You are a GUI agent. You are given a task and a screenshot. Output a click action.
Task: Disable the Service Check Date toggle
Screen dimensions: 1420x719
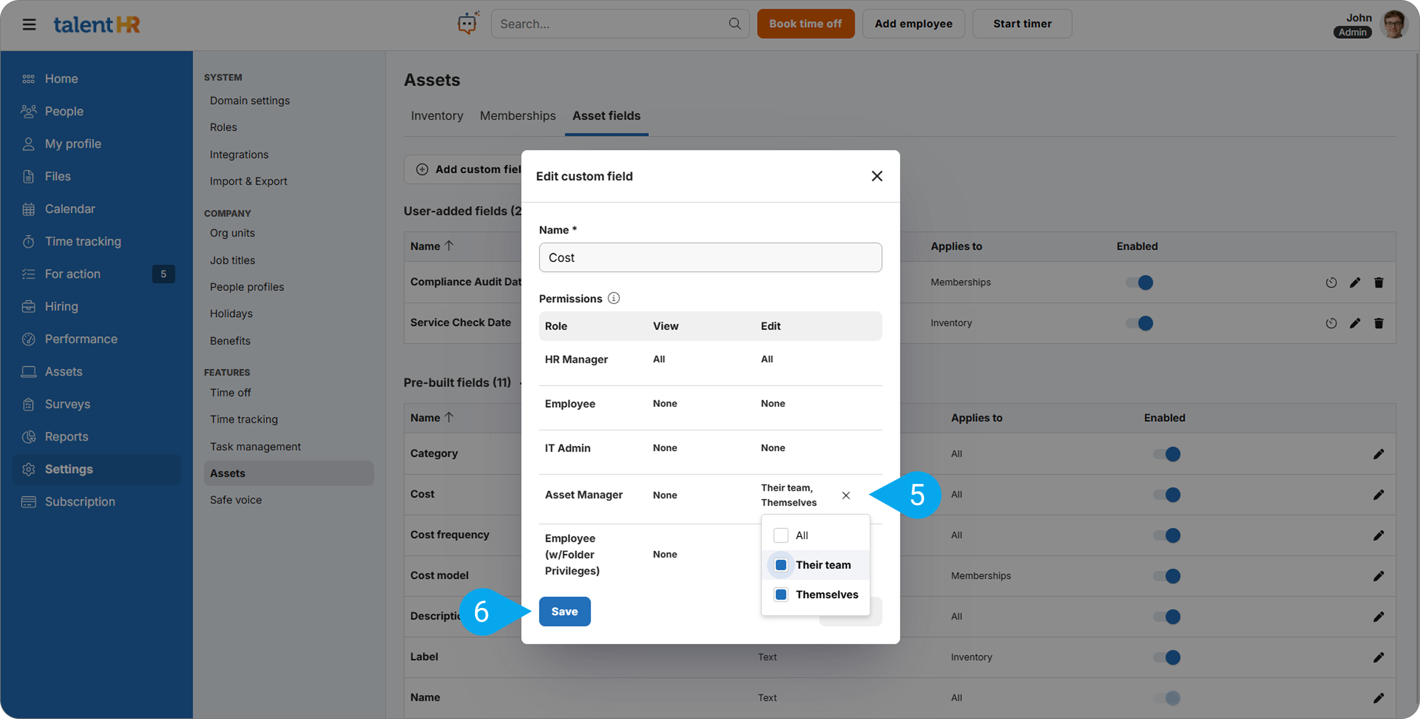[x=1139, y=323]
